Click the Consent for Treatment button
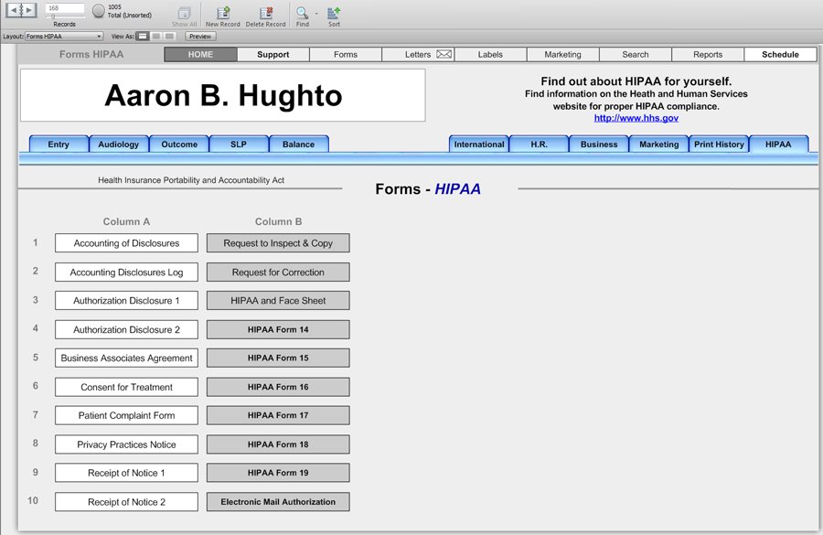Image resolution: width=823 pixels, height=535 pixels. tap(126, 387)
